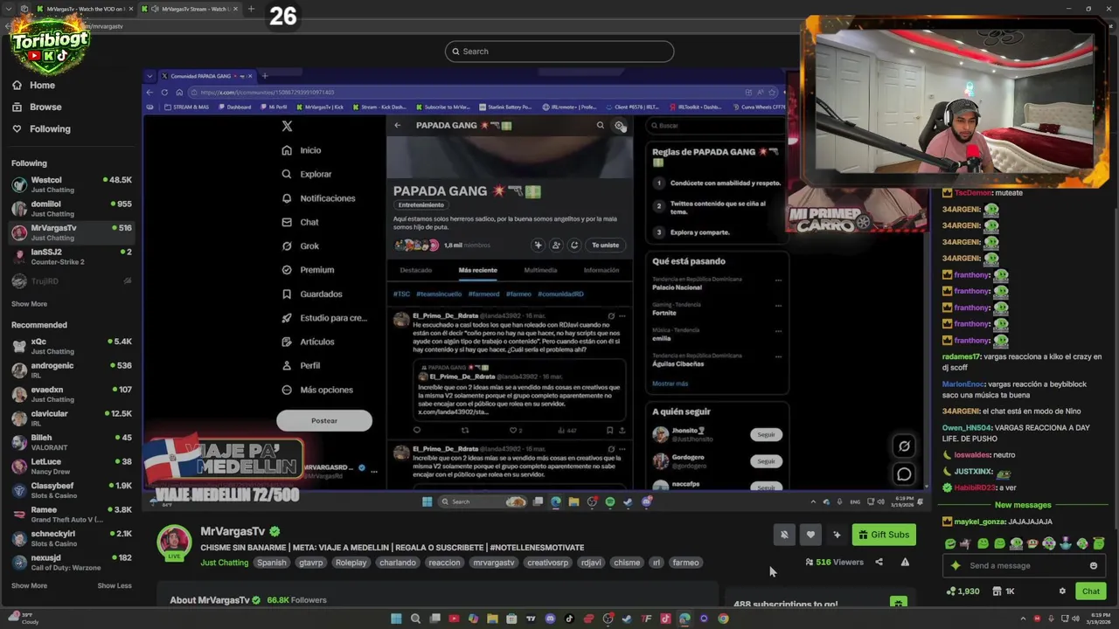Click New messages indicator in chat
Screen dimensions: 1119x629
pyautogui.click(x=1023, y=505)
